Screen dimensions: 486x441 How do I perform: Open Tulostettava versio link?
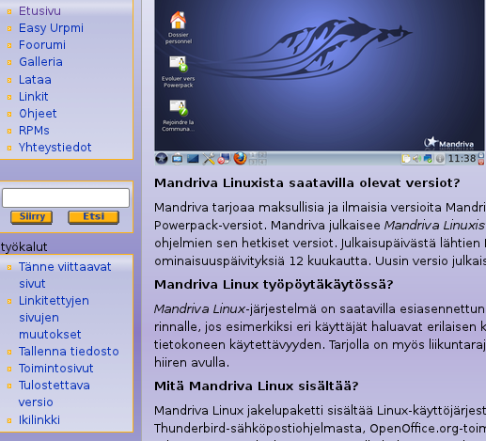coord(55,394)
